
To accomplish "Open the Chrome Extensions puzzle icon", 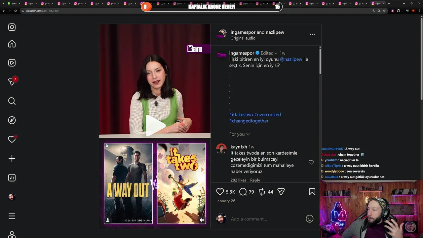I will 399,11.
